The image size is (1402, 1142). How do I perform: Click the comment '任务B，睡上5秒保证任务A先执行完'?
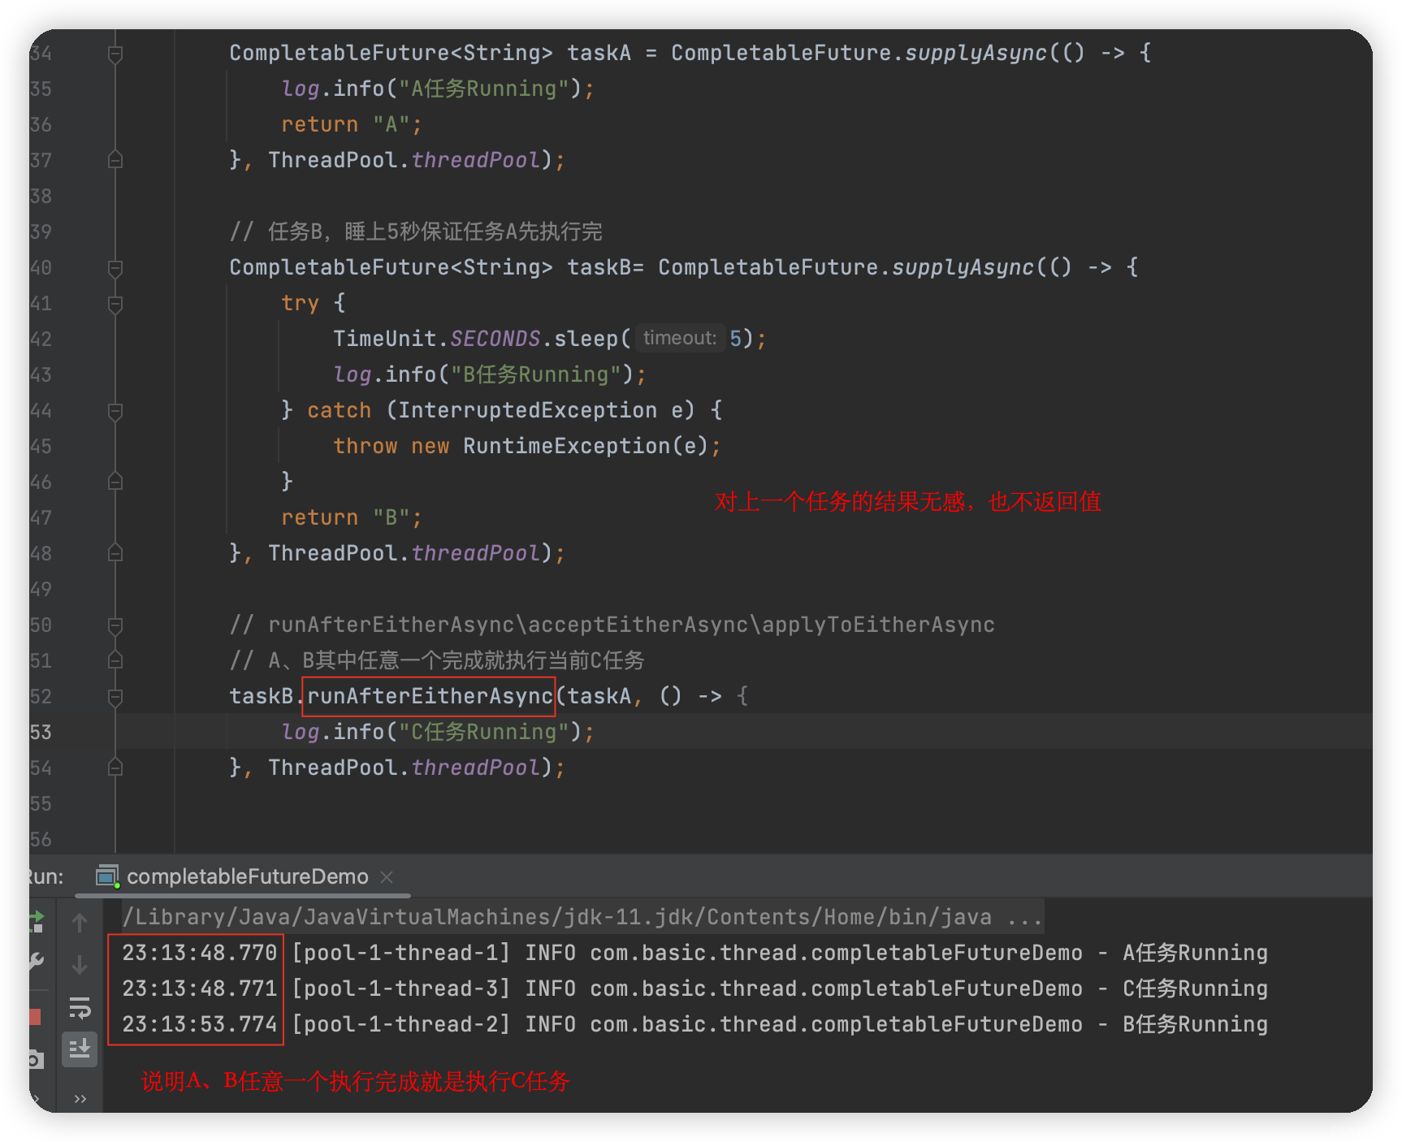coord(416,231)
